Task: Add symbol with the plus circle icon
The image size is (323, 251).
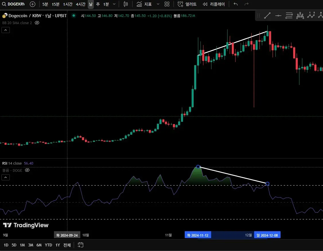Action: (32, 4)
